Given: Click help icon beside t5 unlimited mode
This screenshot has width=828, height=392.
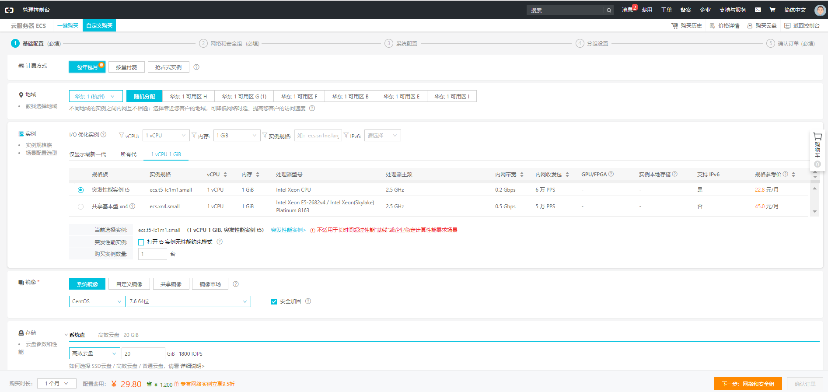Looking at the screenshot, I should point(220,241).
